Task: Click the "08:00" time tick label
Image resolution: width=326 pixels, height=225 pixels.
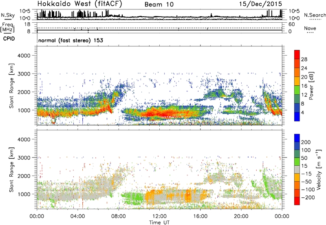Action: point(119,216)
